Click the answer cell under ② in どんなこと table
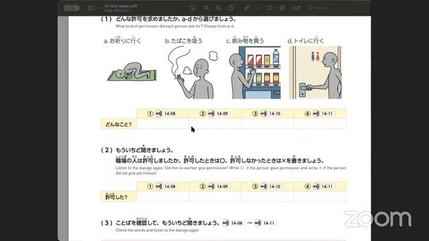Image resolution: width=429 pixels, height=241 pixels. (215, 123)
